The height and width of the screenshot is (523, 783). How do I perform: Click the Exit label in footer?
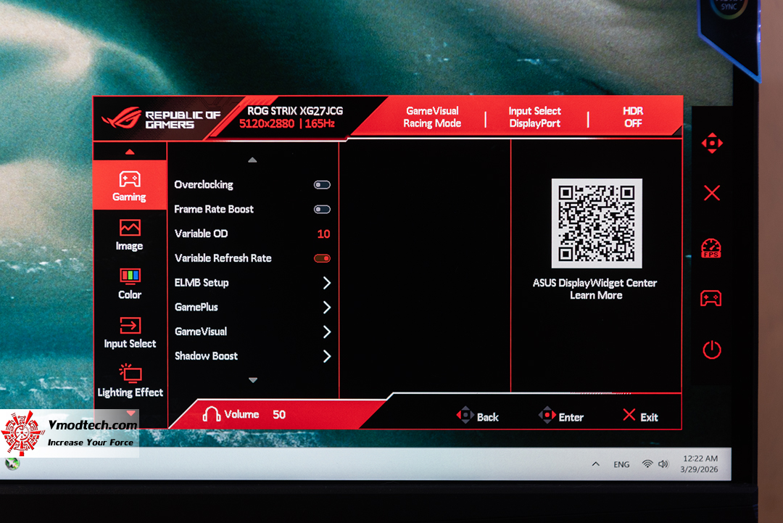click(649, 417)
